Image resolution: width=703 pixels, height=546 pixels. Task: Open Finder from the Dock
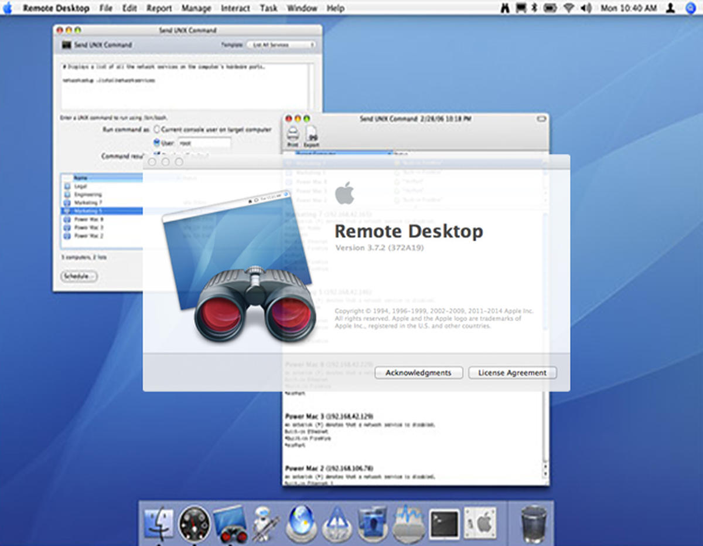click(158, 523)
